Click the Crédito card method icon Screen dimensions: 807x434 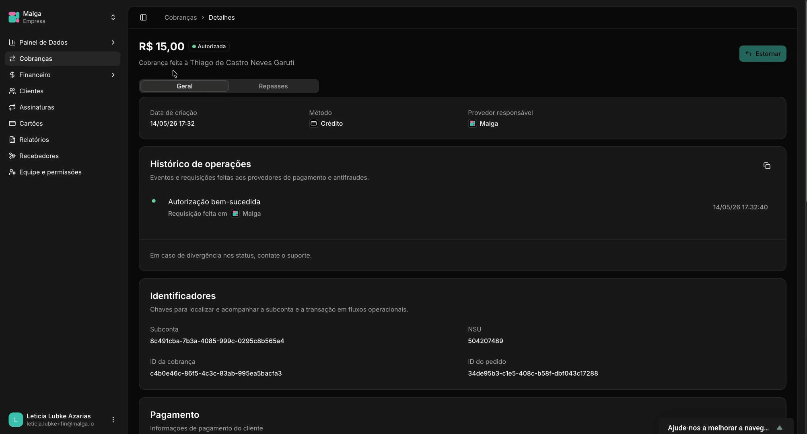point(313,123)
